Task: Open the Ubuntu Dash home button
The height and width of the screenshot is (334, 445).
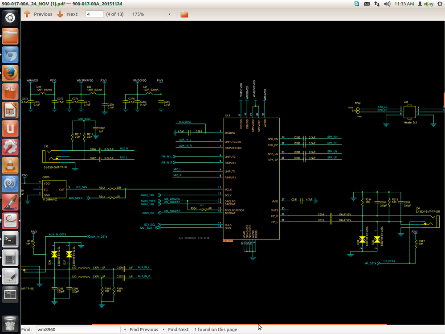Action: (x=10, y=17)
